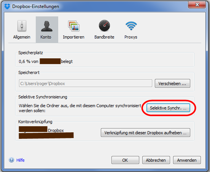
Task: Select the Konto person silhouette icon
Action: pyautogui.click(x=47, y=26)
